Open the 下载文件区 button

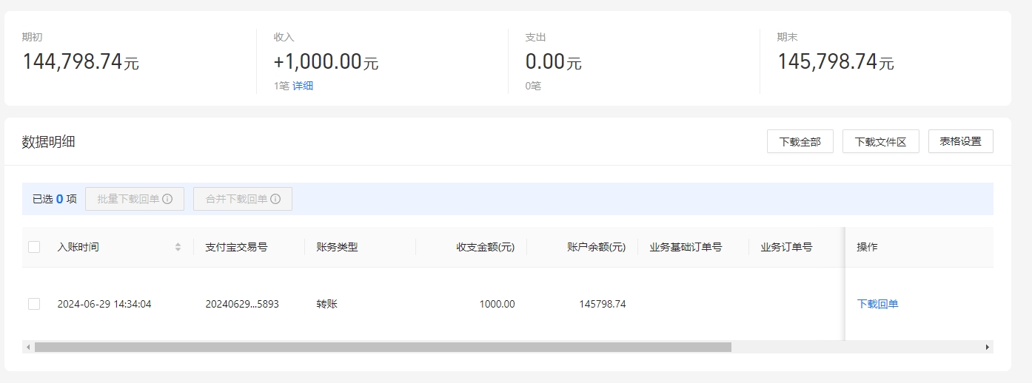pyautogui.click(x=881, y=141)
